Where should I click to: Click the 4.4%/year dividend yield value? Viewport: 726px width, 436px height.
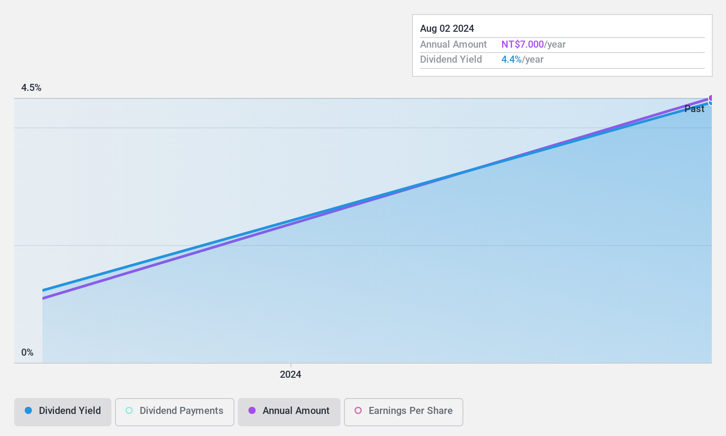click(x=523, y=59)
